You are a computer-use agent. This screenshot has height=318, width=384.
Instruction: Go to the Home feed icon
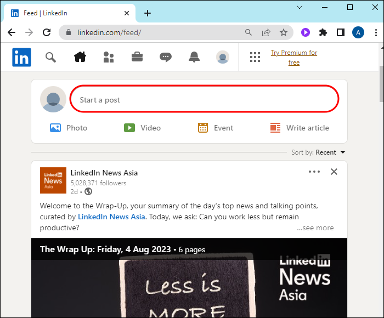80,57
